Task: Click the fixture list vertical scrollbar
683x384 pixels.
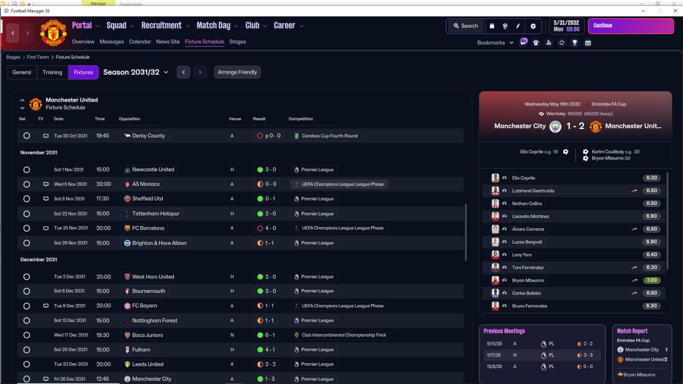Action: pyautogui.click(x=466, y=232)
